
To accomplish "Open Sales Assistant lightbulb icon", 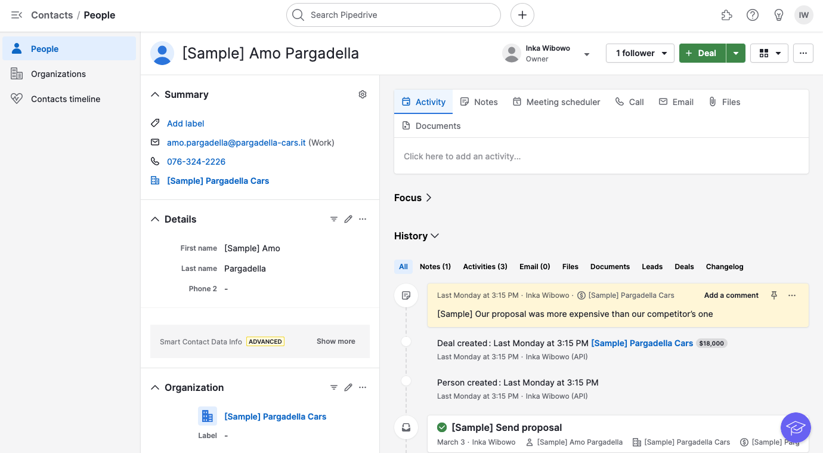I will tap(778, 15).
